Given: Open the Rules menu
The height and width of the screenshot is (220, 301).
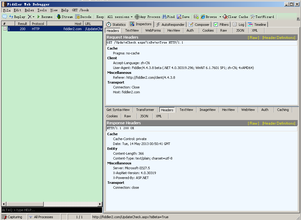Looking at the screenshot, I should (29, 10).
